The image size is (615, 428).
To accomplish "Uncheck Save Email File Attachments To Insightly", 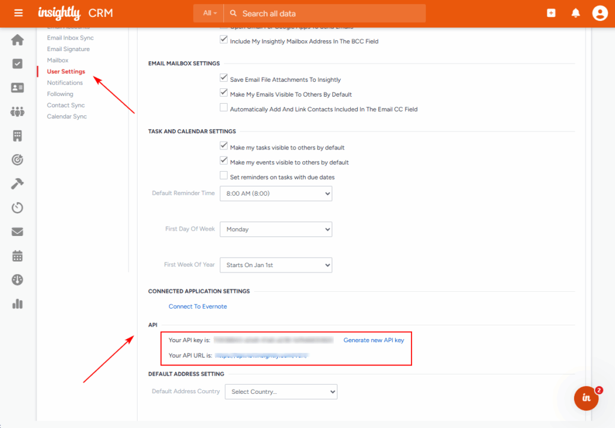I will [x=224, y=79].
